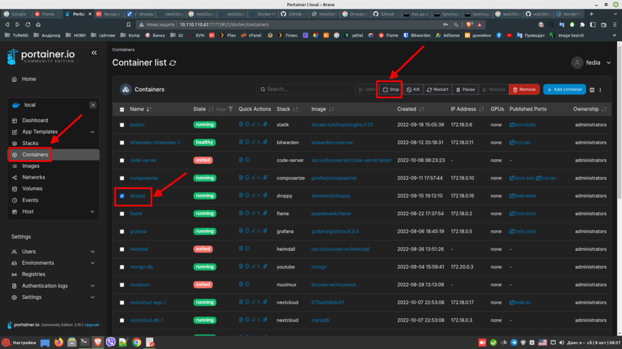Open exec console icon for grafana container
The image size is (622, 349).
click(x=259, y=231)
